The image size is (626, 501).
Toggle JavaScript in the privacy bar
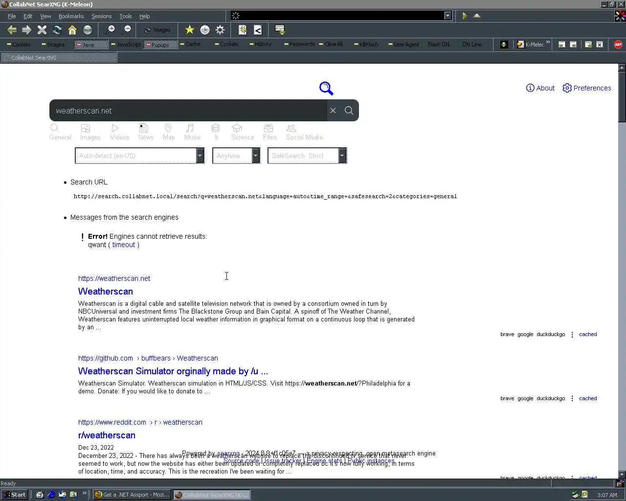126,44
